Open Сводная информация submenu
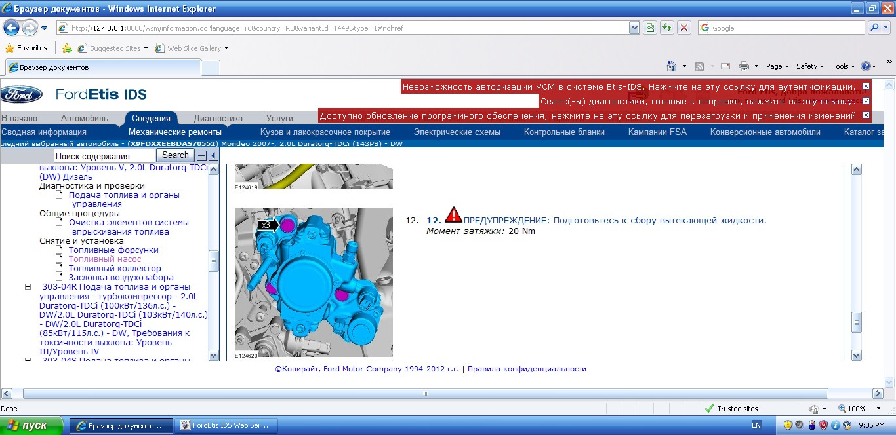This screenshot has height=435, width=896. coord(44,132)
